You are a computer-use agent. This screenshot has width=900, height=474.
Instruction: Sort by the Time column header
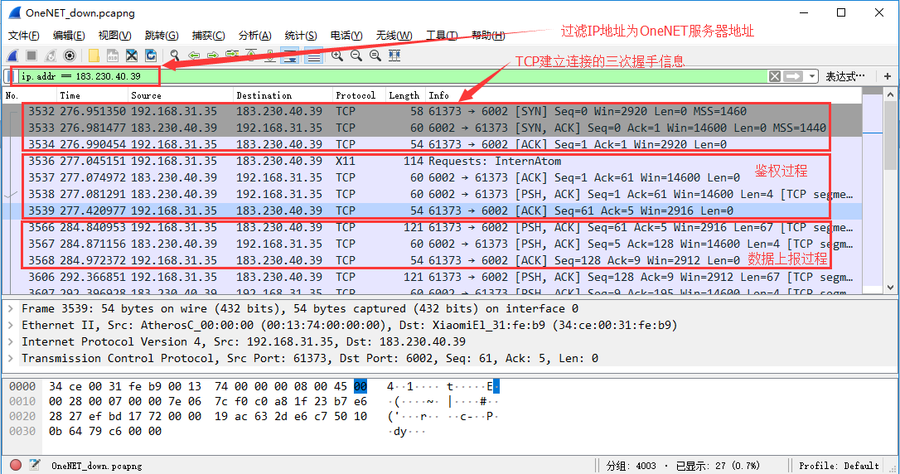tap(93, 95)
